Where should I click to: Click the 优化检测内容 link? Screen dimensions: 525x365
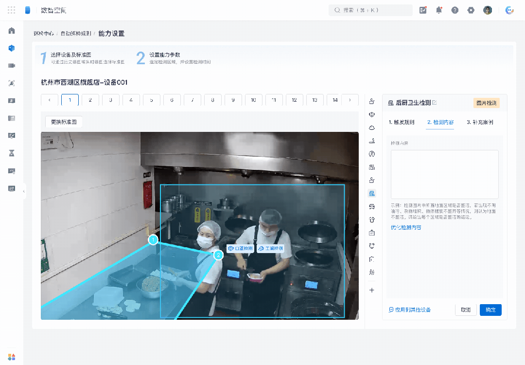click(406, 227)
